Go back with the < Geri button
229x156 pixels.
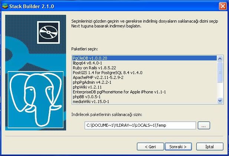click(150, 146)
